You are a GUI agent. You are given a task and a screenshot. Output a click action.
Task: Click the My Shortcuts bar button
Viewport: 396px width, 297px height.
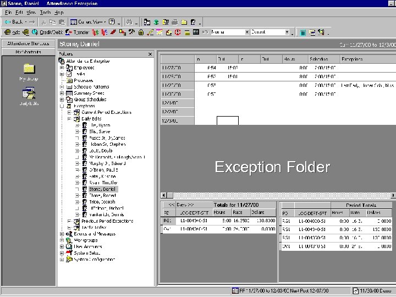28,52
